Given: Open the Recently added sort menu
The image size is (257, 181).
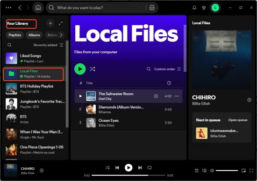Looking at the screenshot, I should pos(48,45).
